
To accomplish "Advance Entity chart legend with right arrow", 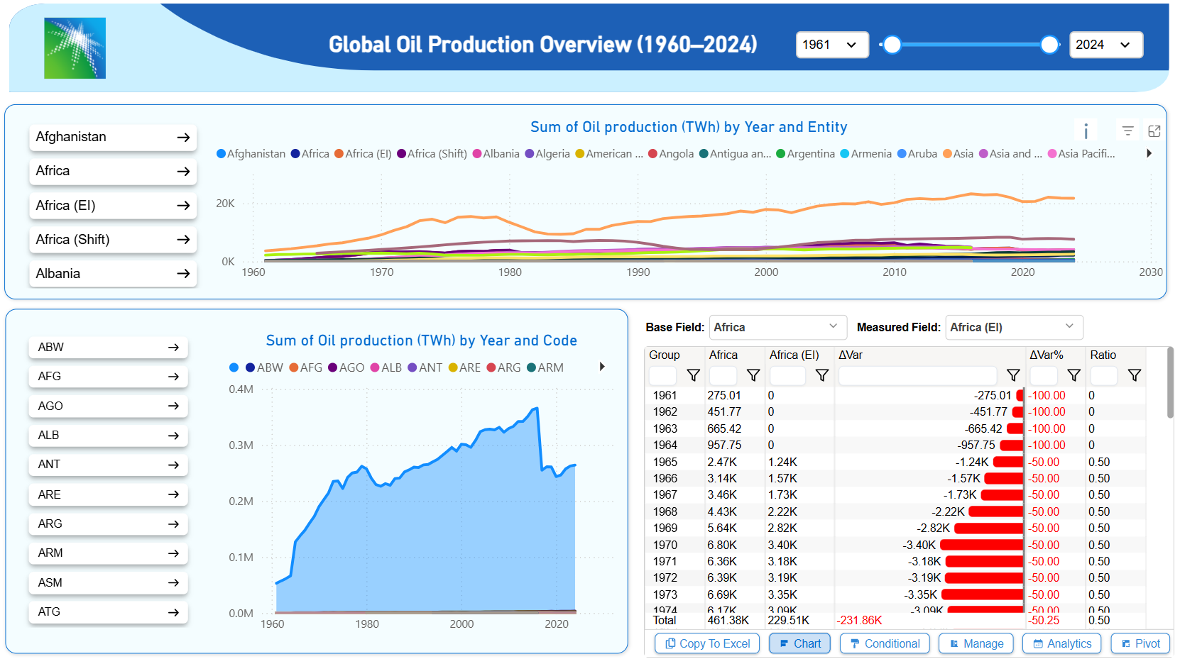I will pos(1149,153).
